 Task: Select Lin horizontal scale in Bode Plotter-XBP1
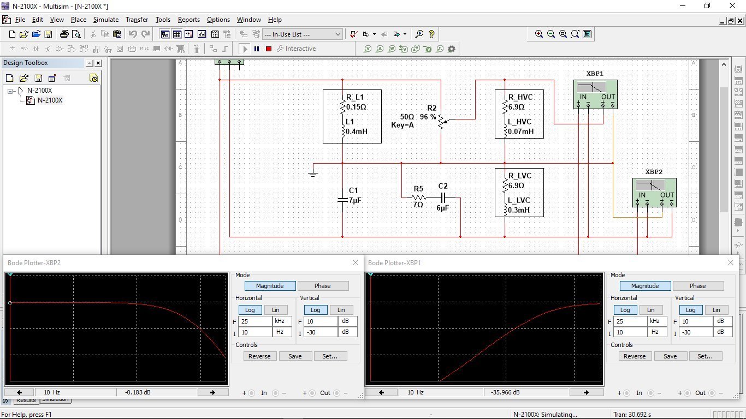[650, 310]
